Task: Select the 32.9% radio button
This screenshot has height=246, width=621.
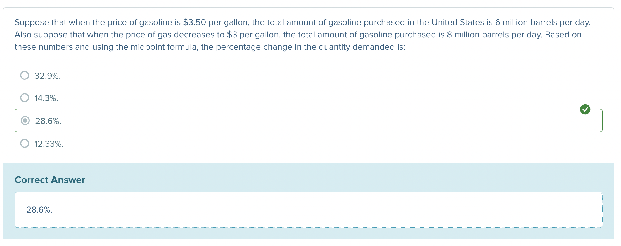Action: coord(25,75)
